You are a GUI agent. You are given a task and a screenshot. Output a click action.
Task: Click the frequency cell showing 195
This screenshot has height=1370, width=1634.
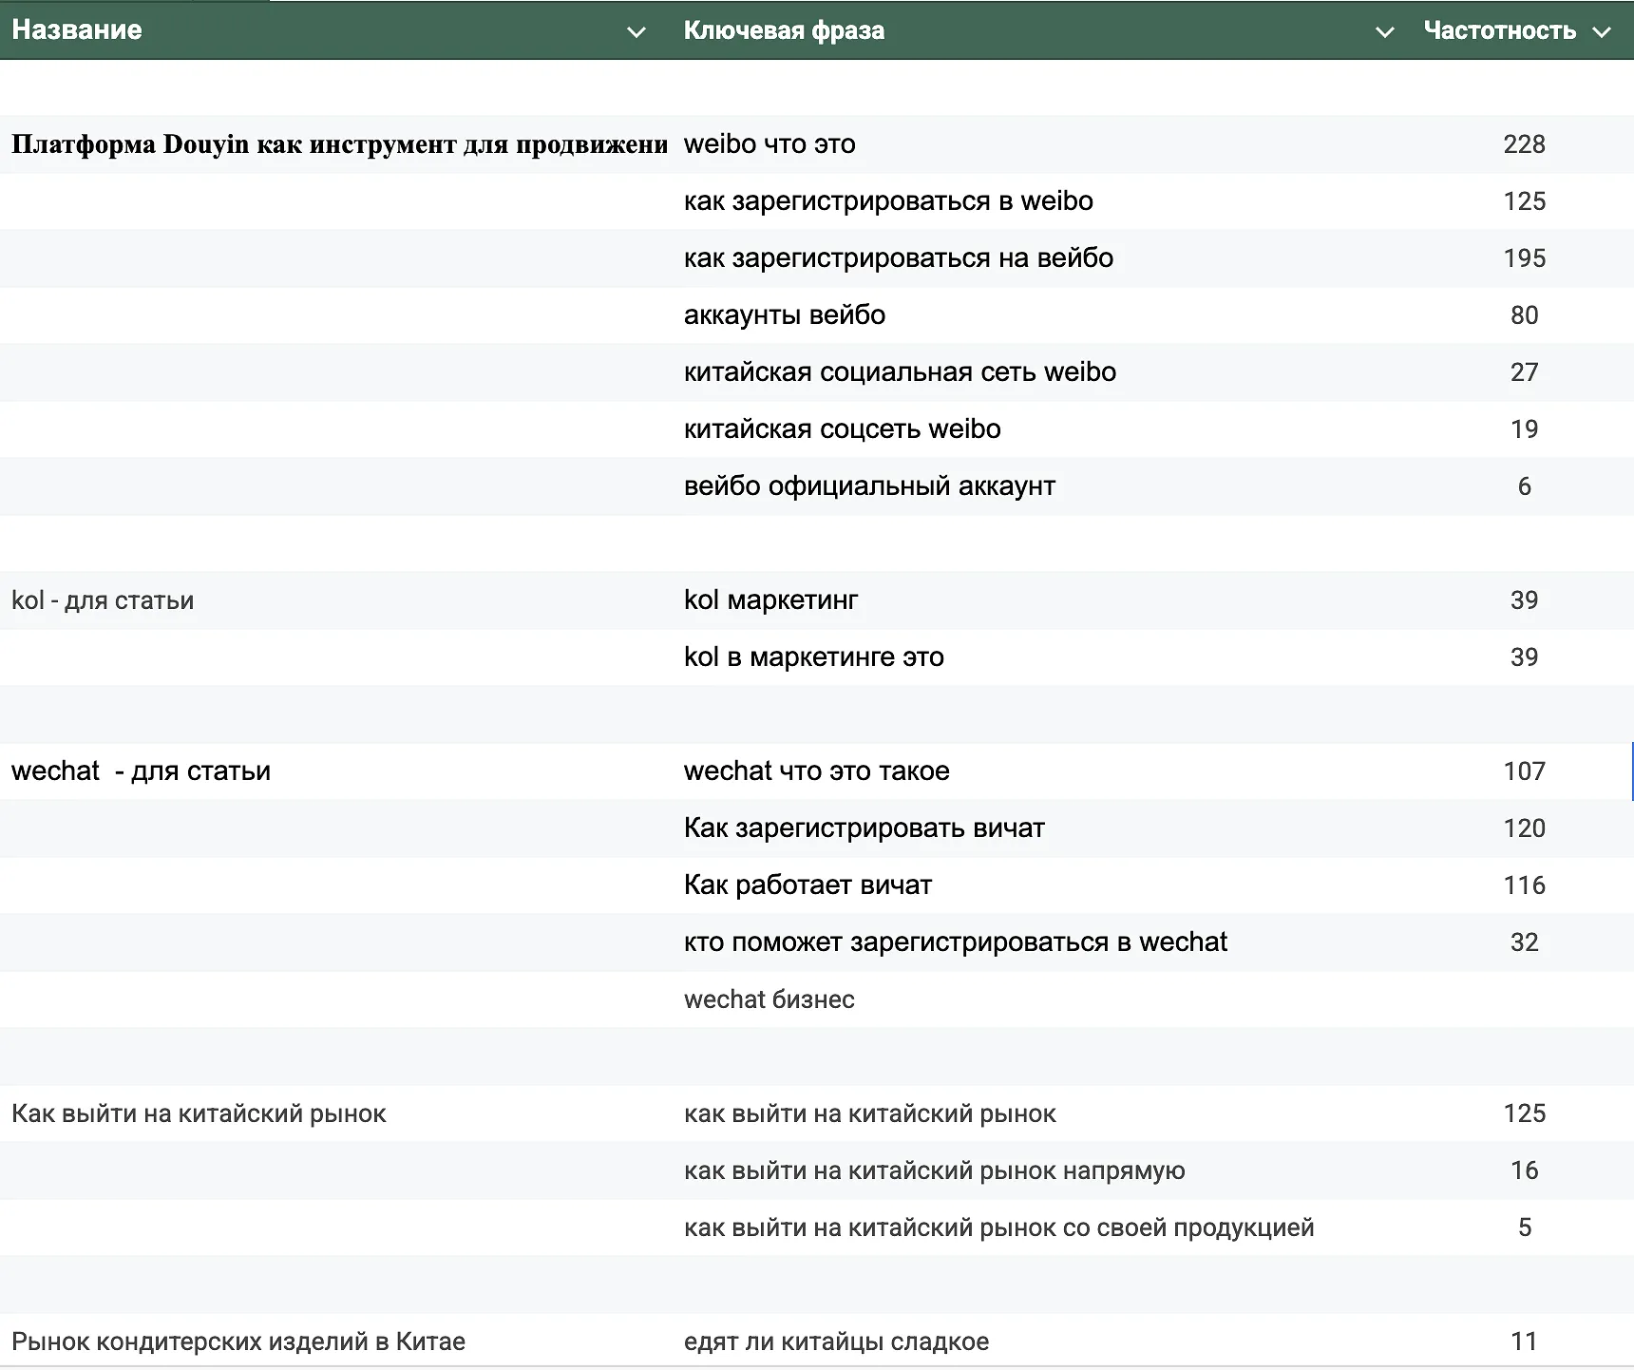[1524, 258]
